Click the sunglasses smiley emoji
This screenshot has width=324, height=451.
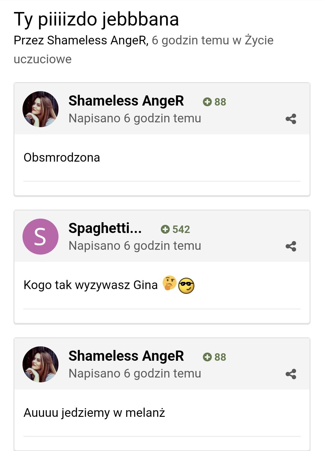pyautogui.click(x=186, y=285)
